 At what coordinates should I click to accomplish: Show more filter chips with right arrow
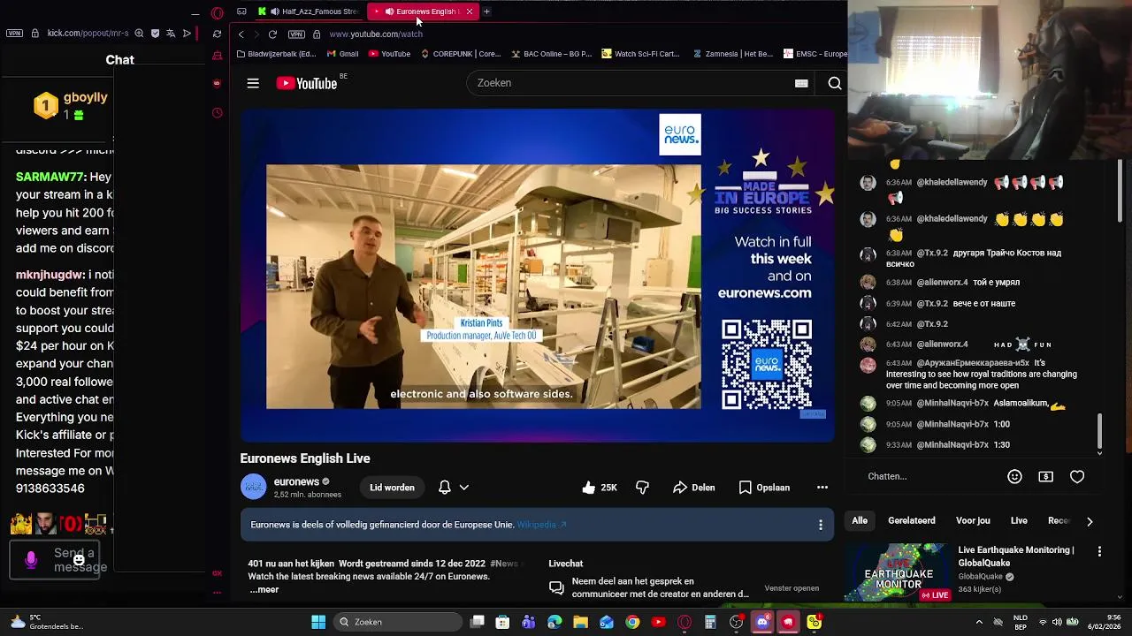(1090, 521)
